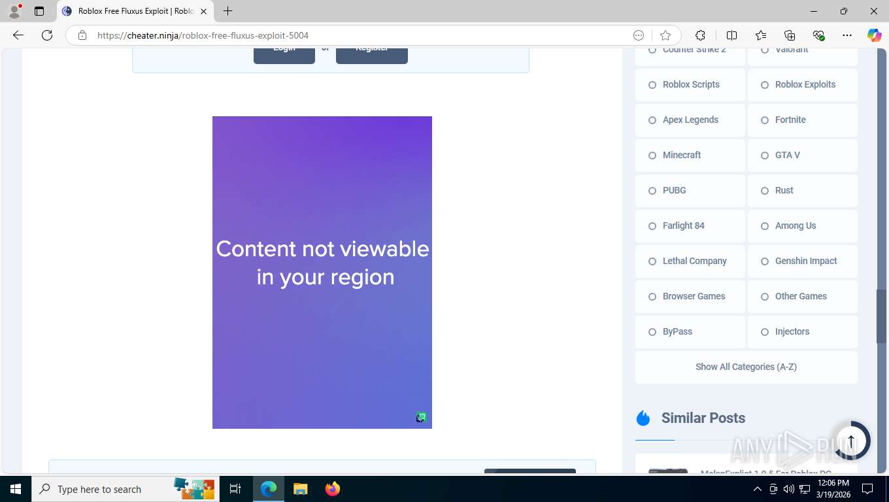Open the network tray icon
This screenshot has width=889, height=502.
(805, 489)
